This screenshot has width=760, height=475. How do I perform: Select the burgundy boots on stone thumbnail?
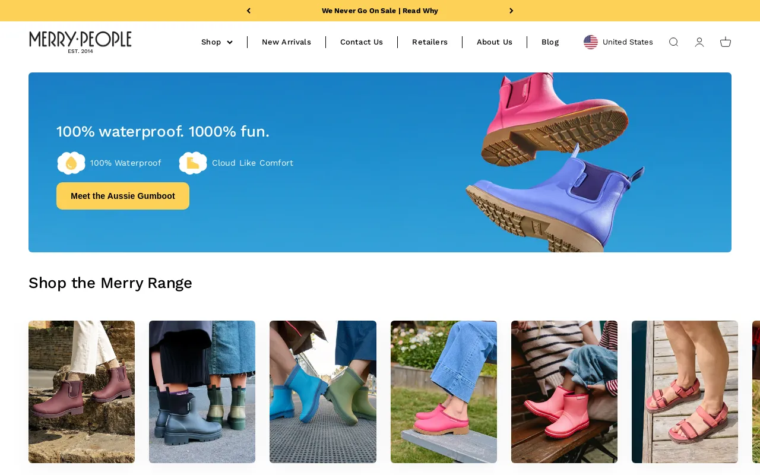pos(81,392)
